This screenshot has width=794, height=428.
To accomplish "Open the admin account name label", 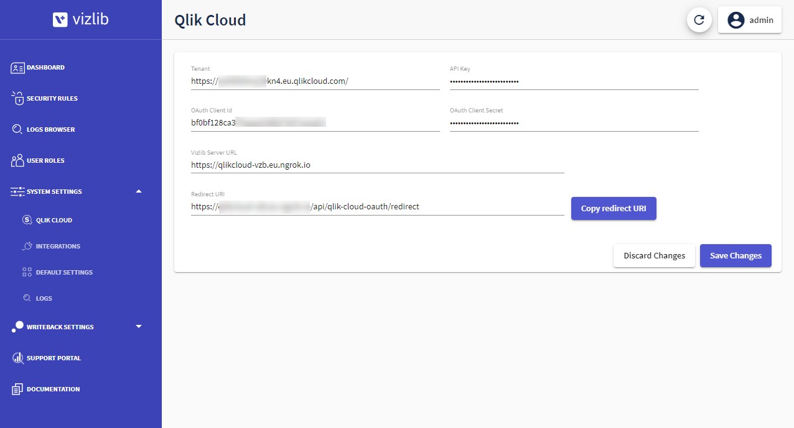I will pos(761,20).
